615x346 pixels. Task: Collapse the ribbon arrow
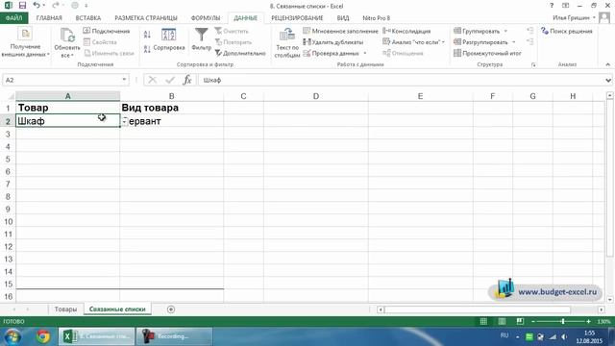coord(608,64)
